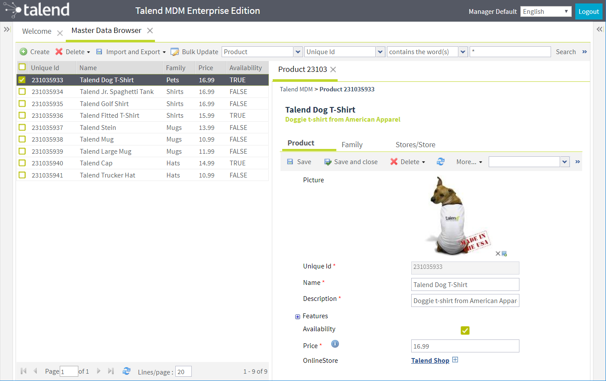The height and width of the screenshot is (381, 606).
Task: Open the Talend Shop link
Action: pyautogui.click(x=430, y=360)
